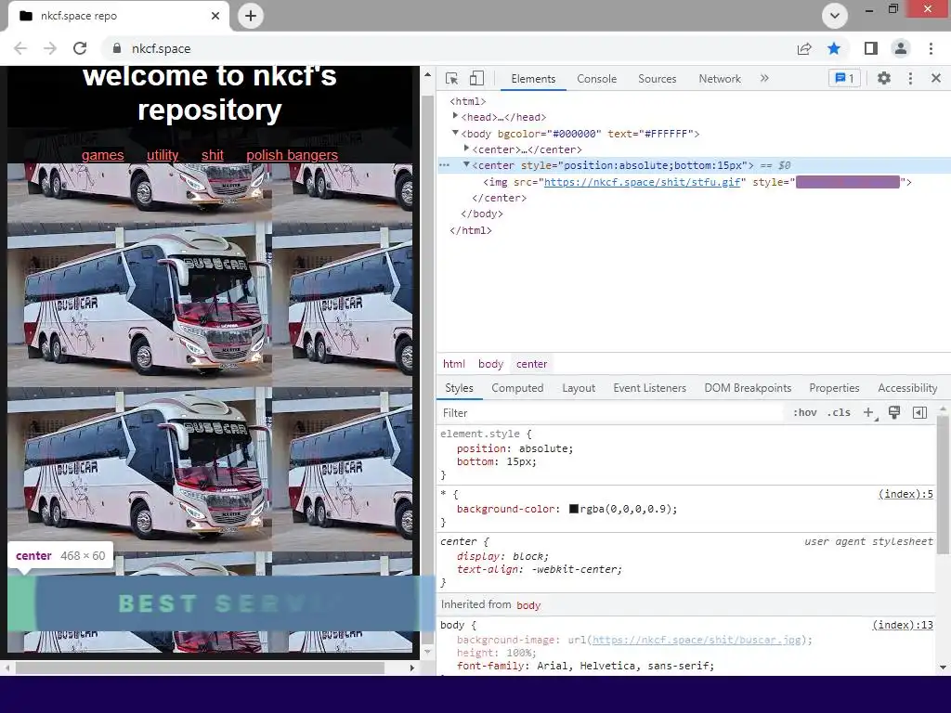Image resolution: width=951 pixels, height=713 pixels.
Task: Expand the head element node
Action: point(455,116)
